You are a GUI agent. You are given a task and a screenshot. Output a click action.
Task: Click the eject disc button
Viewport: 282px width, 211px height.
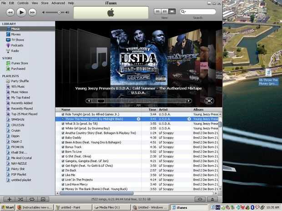pyautogui.click(x=212, y=199)
